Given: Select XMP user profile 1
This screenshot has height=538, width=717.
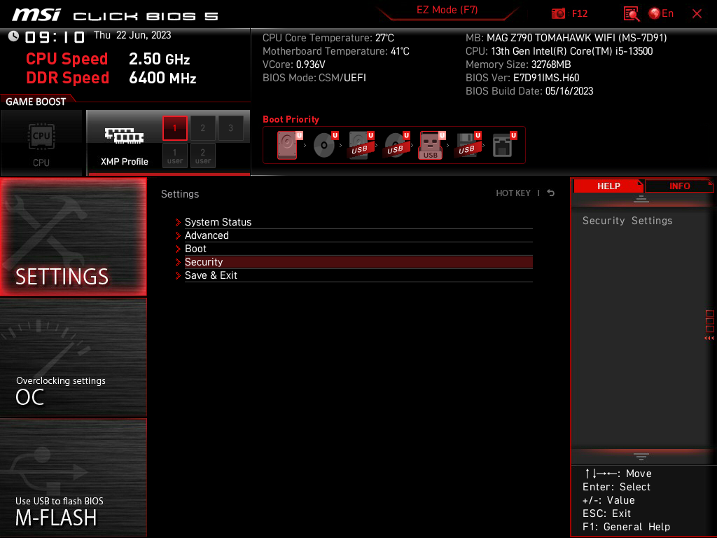Looking at the screenshot, I should click(174, 156).
